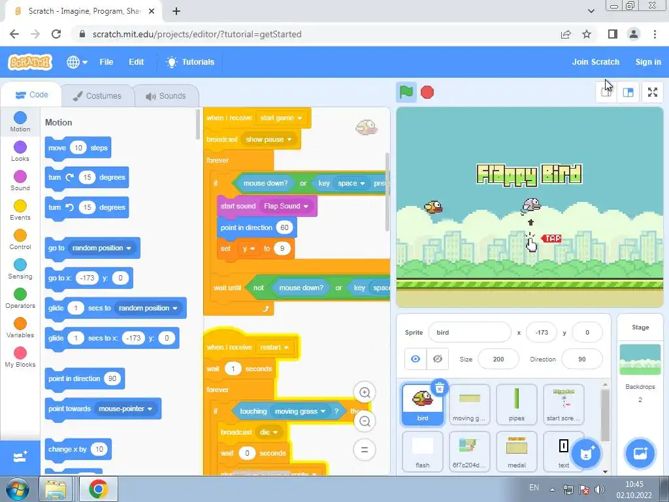
Task: Open the 'Flap Sound' dropdown
Action: pyautogui.click(x=286, y=206)
